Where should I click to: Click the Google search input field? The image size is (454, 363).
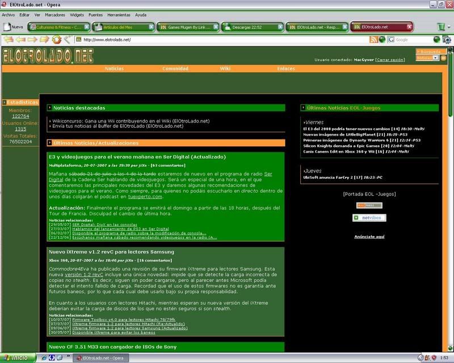coord(414,40)
